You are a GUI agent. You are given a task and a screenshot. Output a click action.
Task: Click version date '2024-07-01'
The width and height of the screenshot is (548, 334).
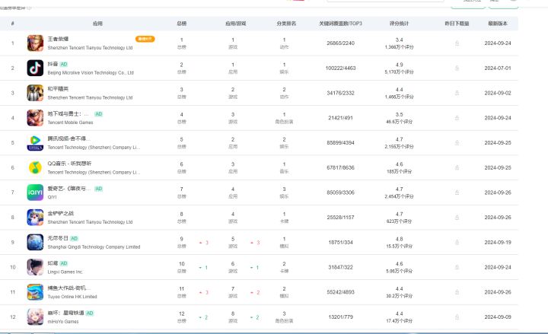(x=498, y=68)
